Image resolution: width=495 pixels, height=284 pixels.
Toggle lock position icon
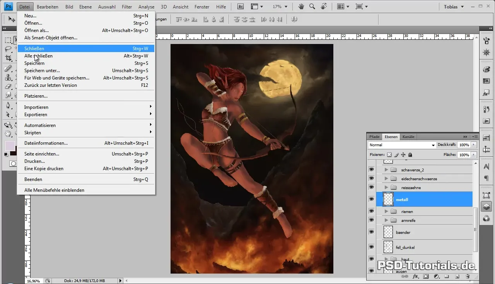(x=403, y=155)
